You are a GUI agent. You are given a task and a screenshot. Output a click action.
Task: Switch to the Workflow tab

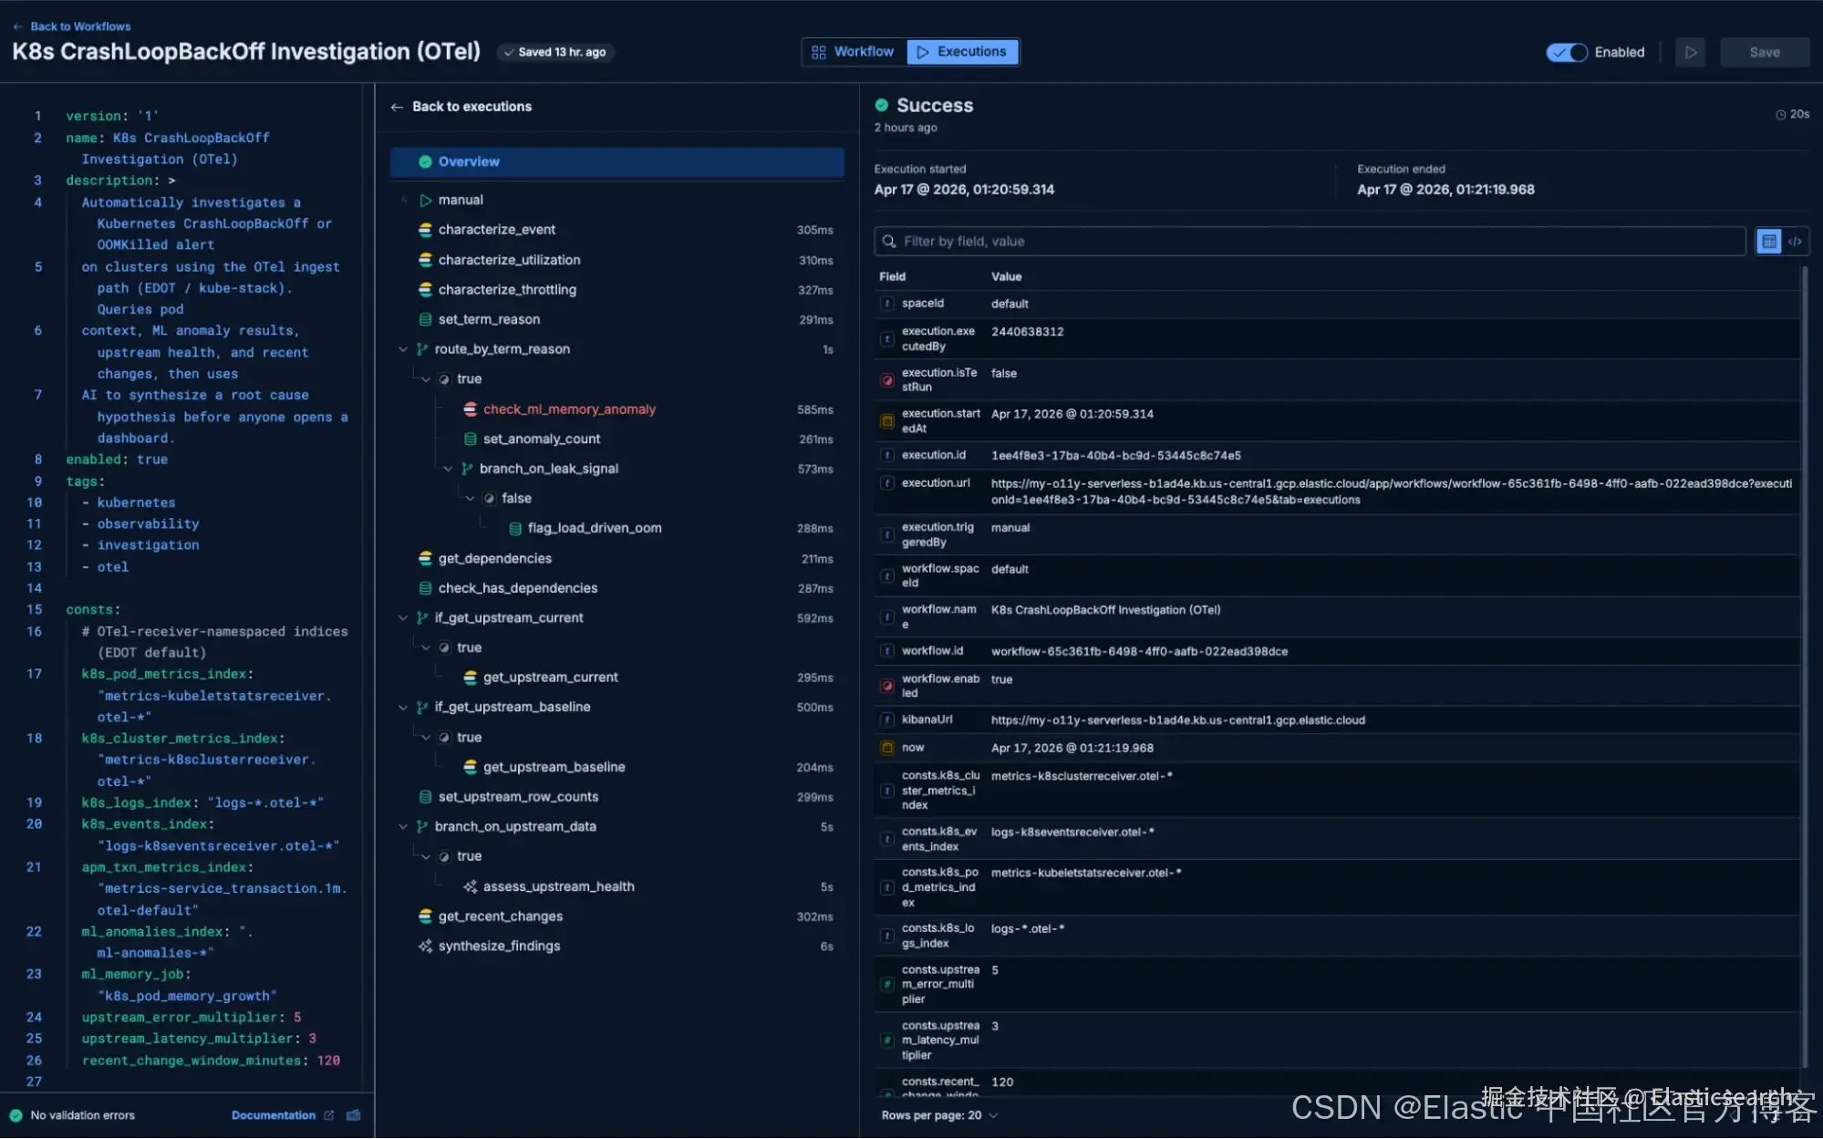(x=854, y=52)
